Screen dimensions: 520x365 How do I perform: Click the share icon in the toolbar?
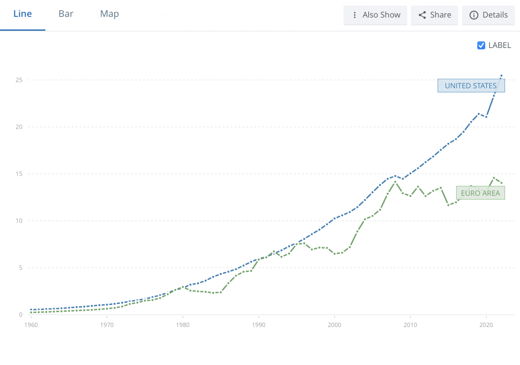pyautogui.click(x=422, y=15)
